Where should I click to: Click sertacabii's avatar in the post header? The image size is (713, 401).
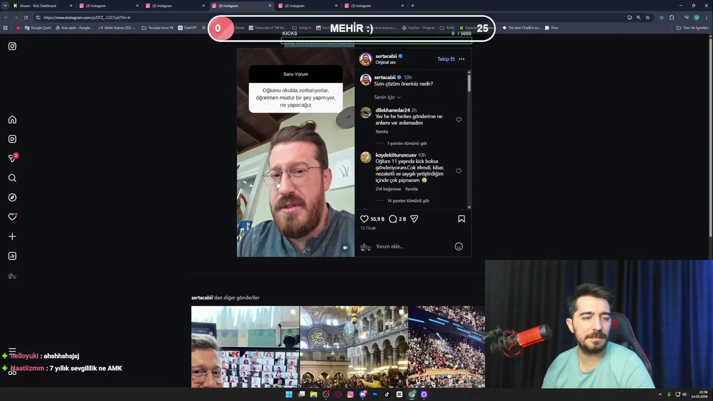(x=365, y=59)
